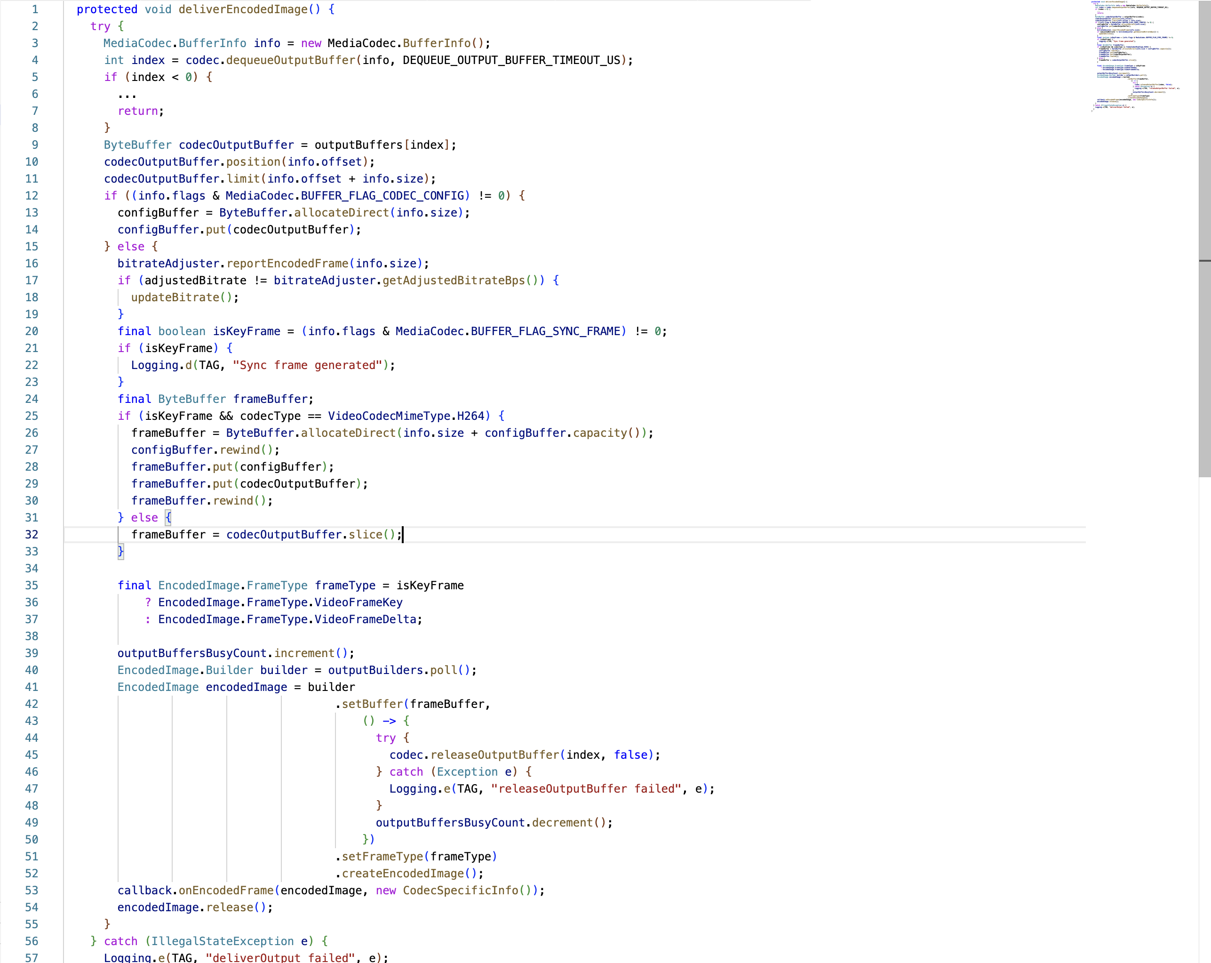The image size is (1211, 963).
Task: Click 'deliverEncodedImage' method name
Action: tap(243, 9)
